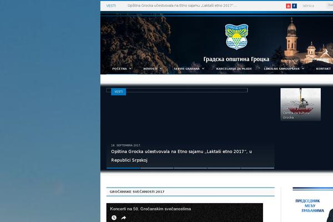Open the Centra za kulturu Grocka thumbnail

(300, 104)
